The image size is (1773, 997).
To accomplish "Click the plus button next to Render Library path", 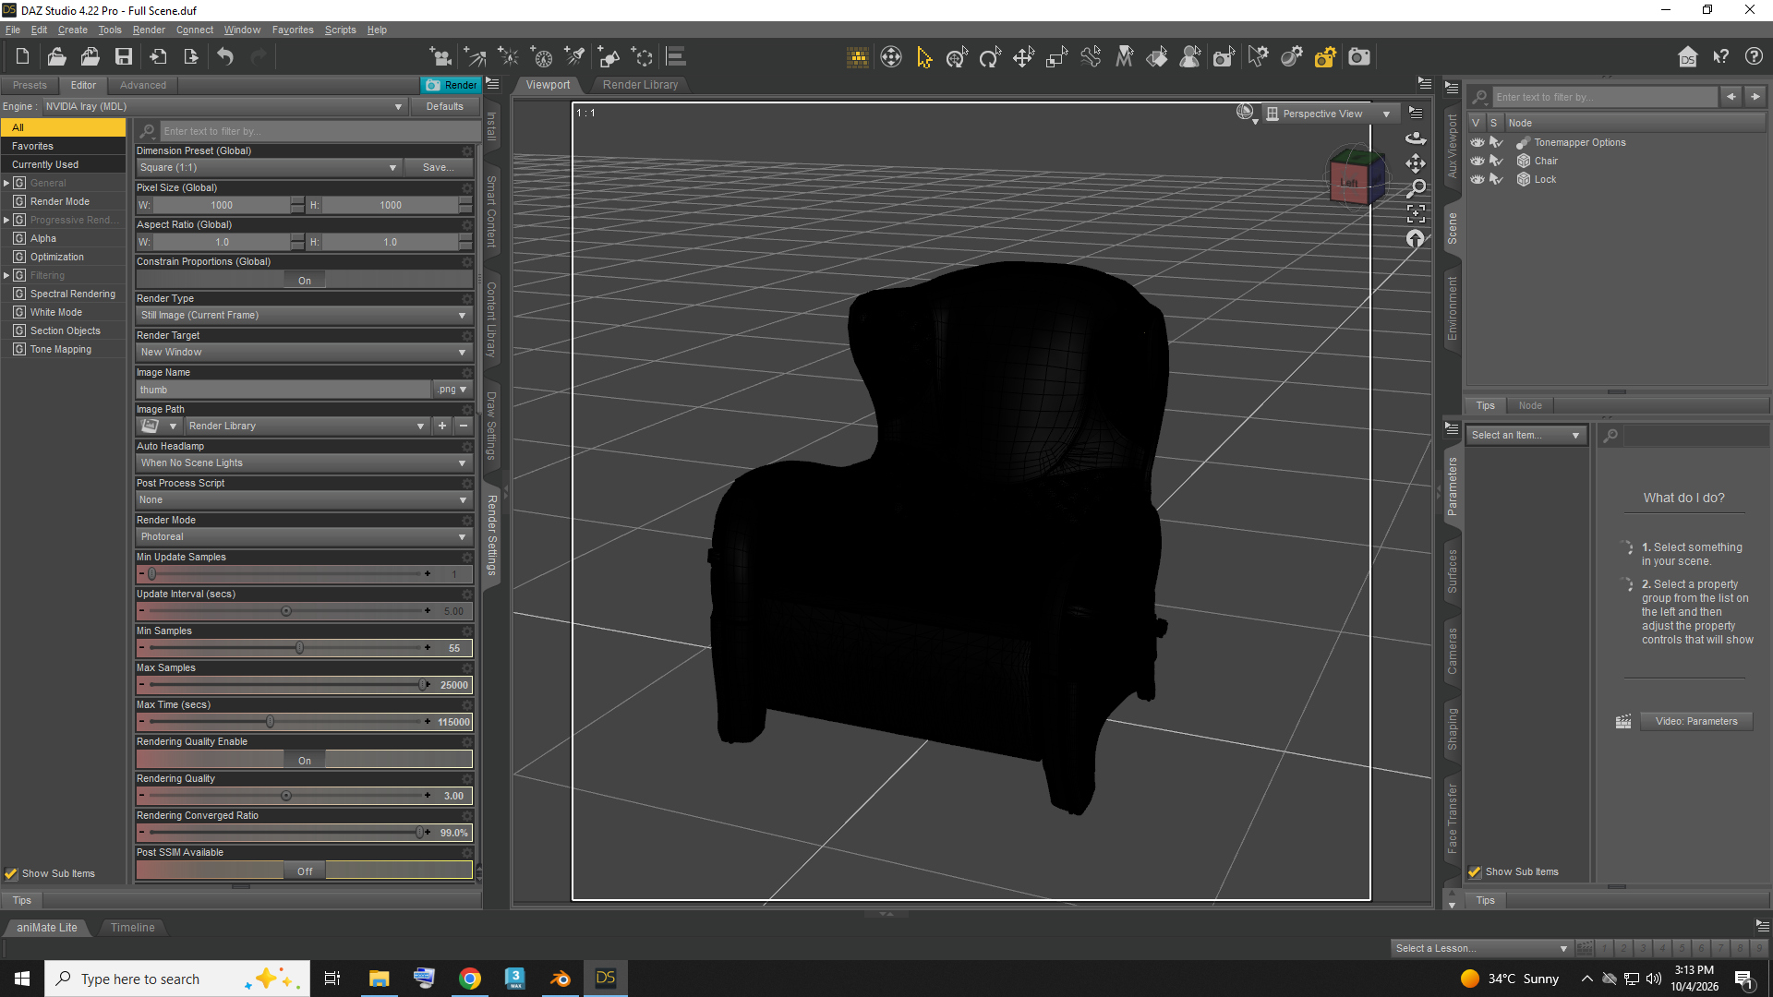I will tap(442, 426).
